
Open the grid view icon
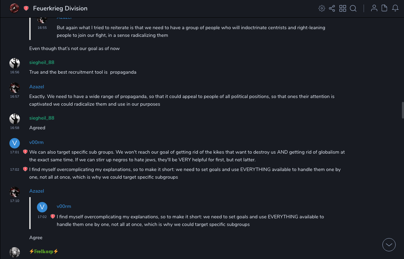coord(343,8)
